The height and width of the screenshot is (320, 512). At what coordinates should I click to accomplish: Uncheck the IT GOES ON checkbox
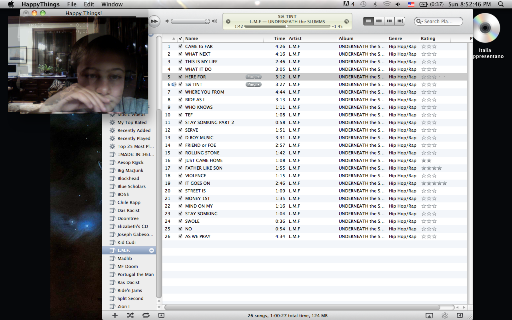180,183
